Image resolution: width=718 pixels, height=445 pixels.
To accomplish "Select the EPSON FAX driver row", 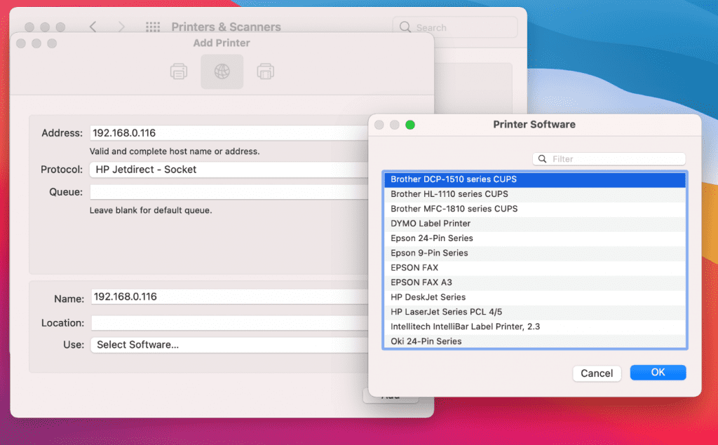I will click(535, 268).
